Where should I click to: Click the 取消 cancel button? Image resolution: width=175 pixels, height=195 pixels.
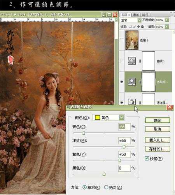pos(157,129)
